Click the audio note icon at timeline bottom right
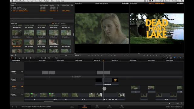 [181, 103]
